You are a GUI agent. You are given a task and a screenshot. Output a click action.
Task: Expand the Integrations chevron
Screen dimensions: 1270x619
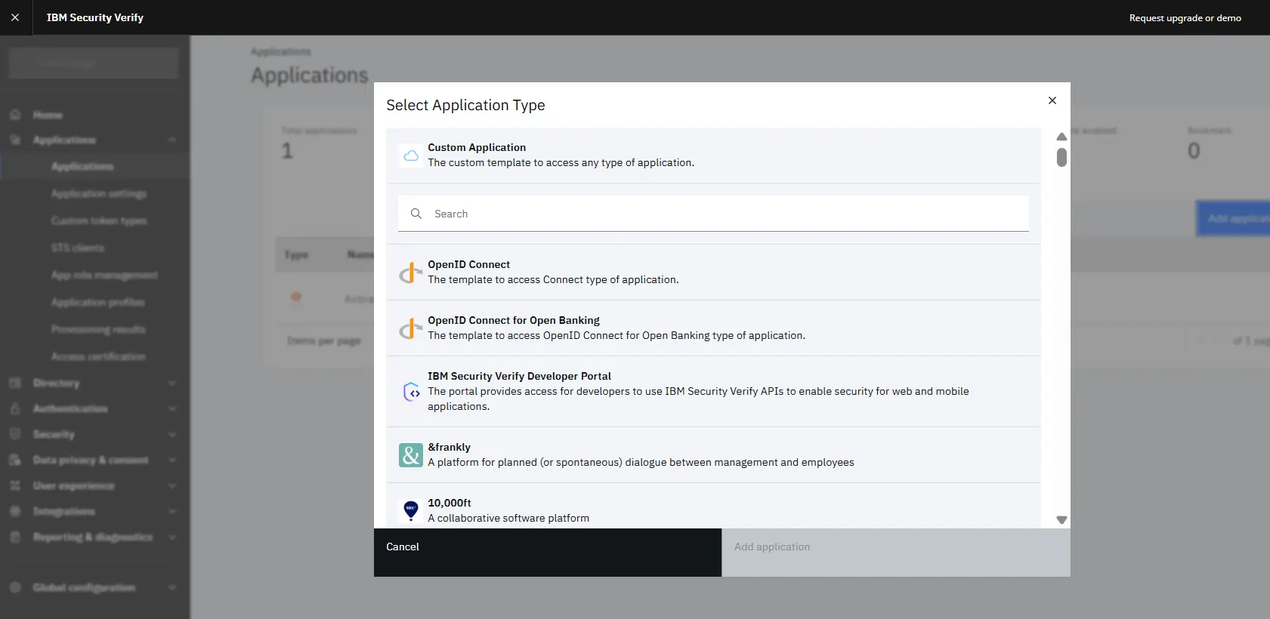click(172, 511)
